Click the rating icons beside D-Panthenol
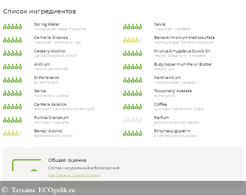This screenshot has height=195, width=246. coord(12,80)
